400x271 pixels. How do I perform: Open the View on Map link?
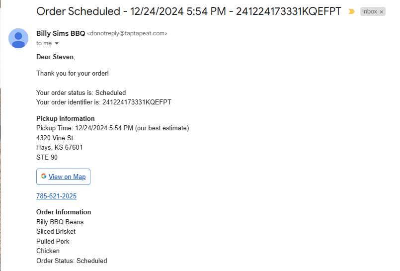point(67,177)
